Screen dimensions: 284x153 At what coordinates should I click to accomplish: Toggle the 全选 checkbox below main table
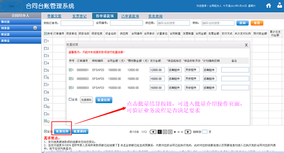(46, 131)
